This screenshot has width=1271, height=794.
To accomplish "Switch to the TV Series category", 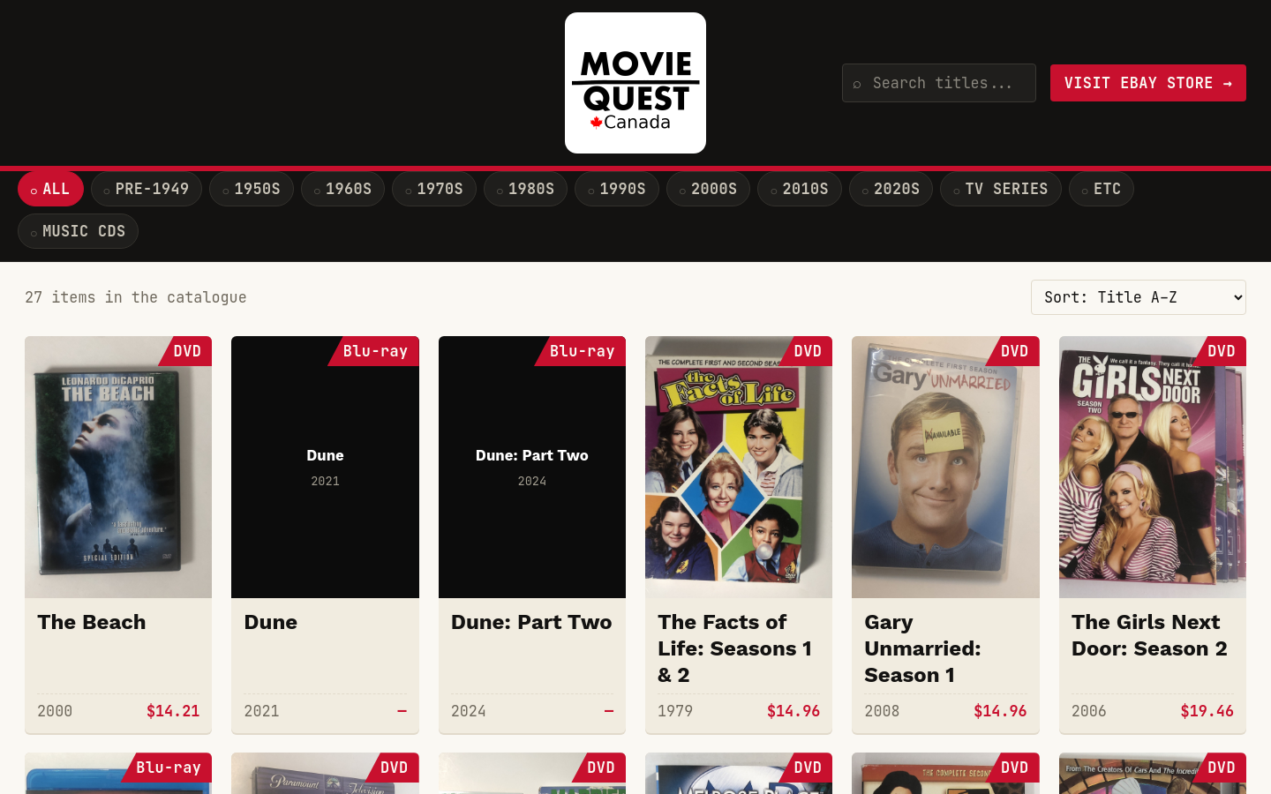I will 1001,189.
